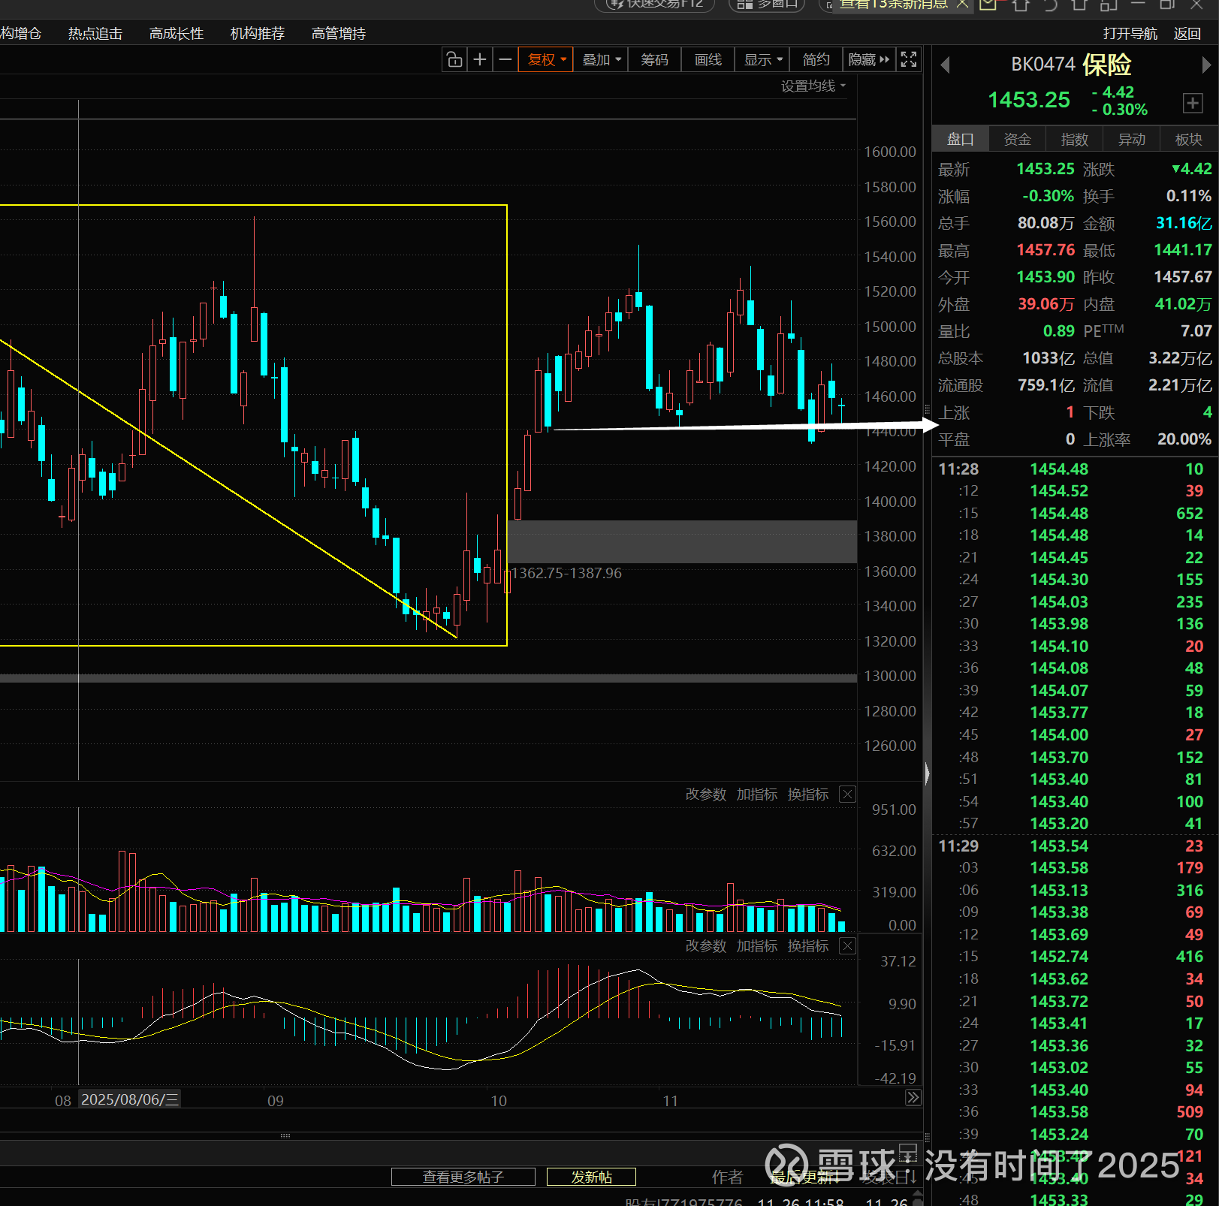Click the 发新帖 button
Screen dimensions: 1219x1206
coord(591,1177)
